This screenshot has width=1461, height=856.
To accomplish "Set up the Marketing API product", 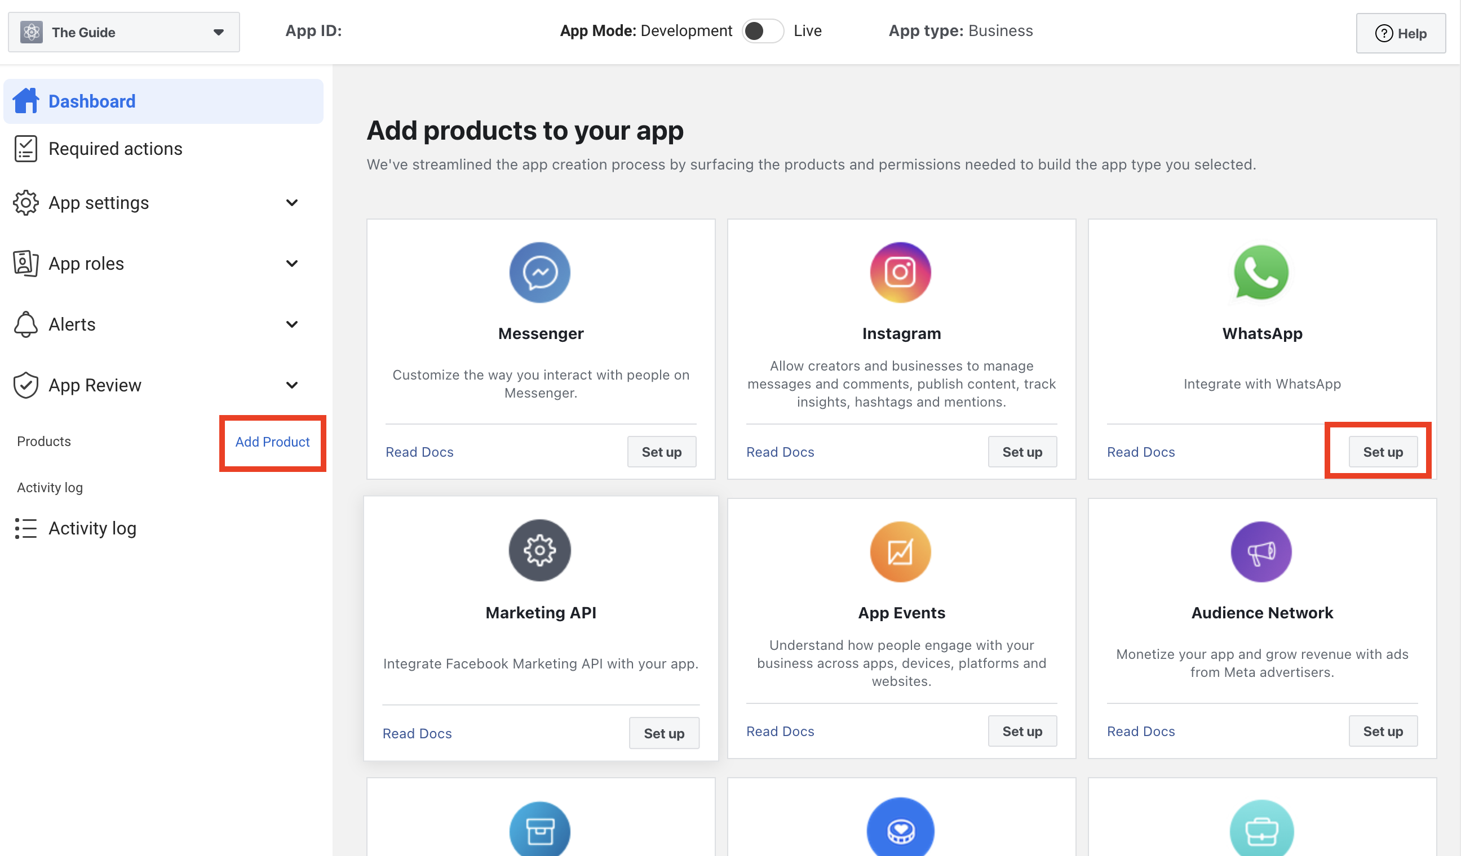I will 664,733.
